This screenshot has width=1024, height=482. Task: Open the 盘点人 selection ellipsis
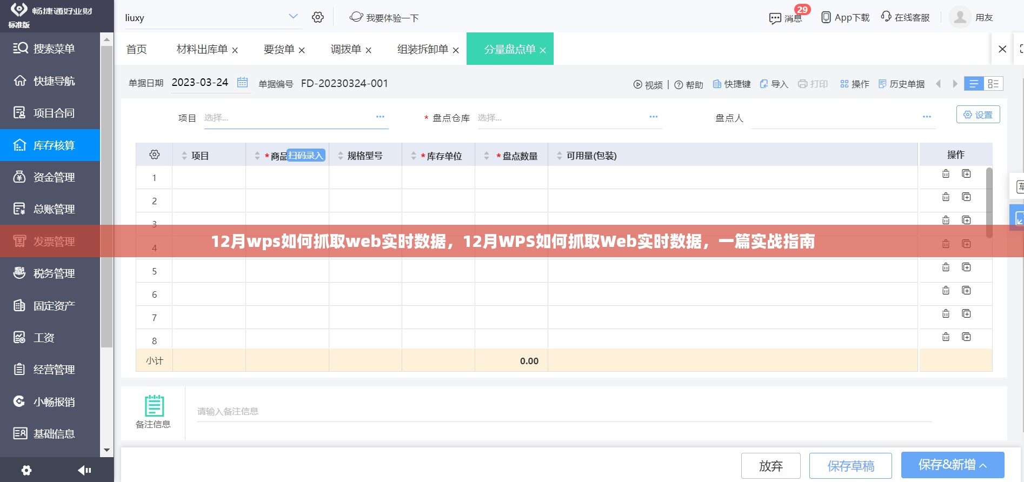point(927,117)
